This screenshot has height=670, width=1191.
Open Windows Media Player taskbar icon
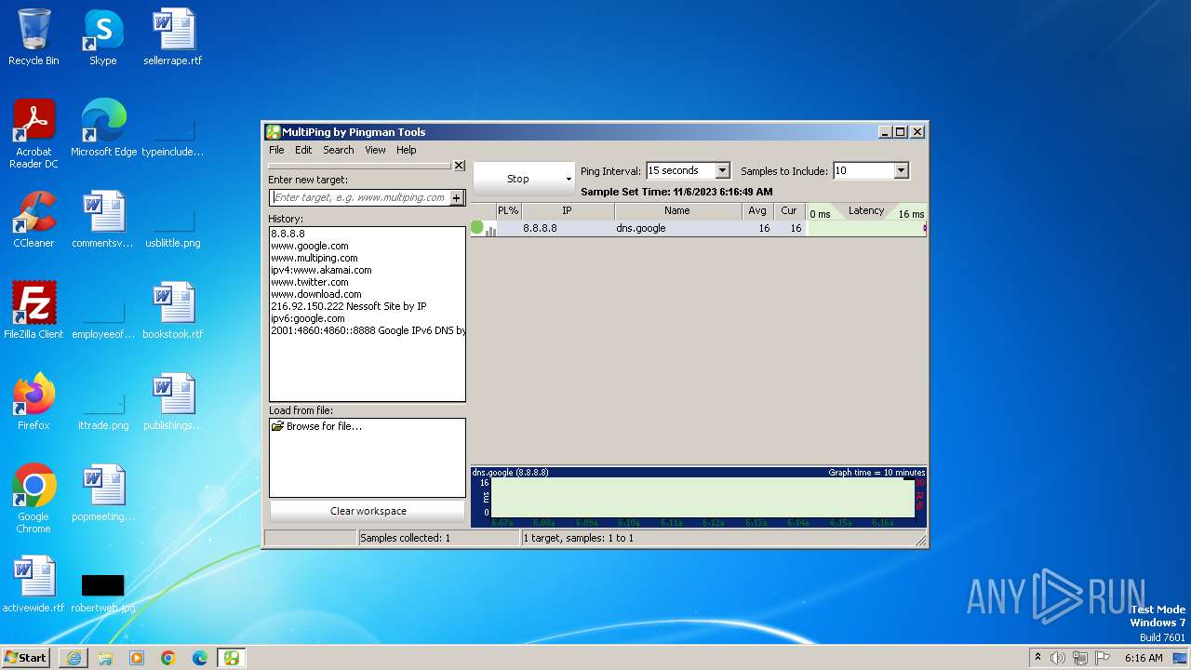click(x=137, y=658)
